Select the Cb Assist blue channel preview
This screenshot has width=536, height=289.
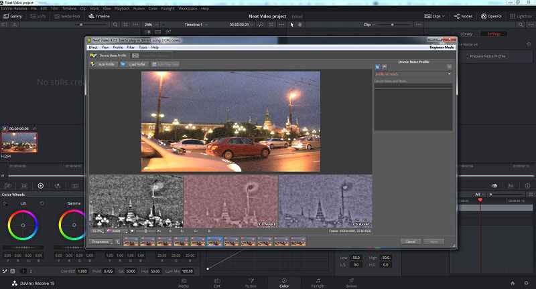tap(325, 201)
